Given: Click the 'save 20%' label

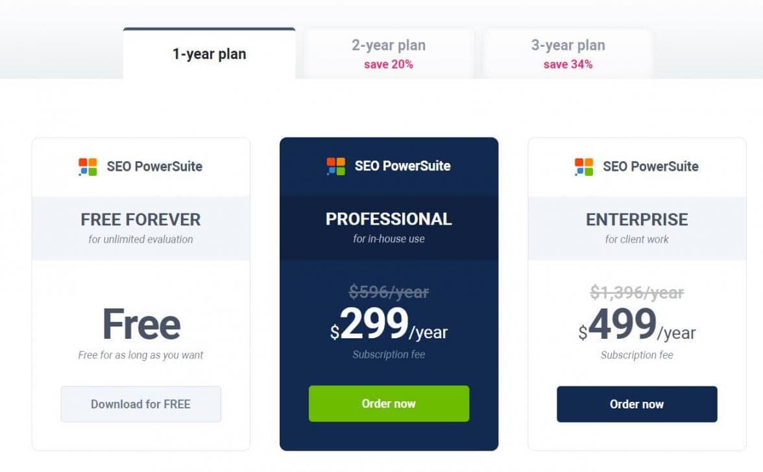Looking at the screenshot, I should (389, 64).
